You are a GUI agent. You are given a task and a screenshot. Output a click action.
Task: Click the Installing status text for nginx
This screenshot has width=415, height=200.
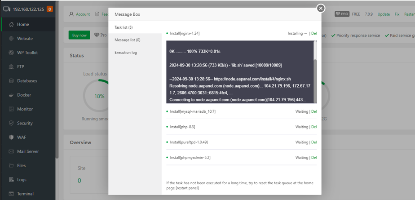(297, 33)
